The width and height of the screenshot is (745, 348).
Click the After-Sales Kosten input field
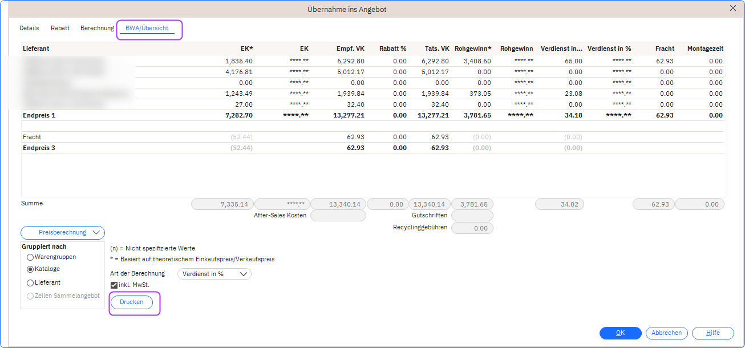point(338,216)
